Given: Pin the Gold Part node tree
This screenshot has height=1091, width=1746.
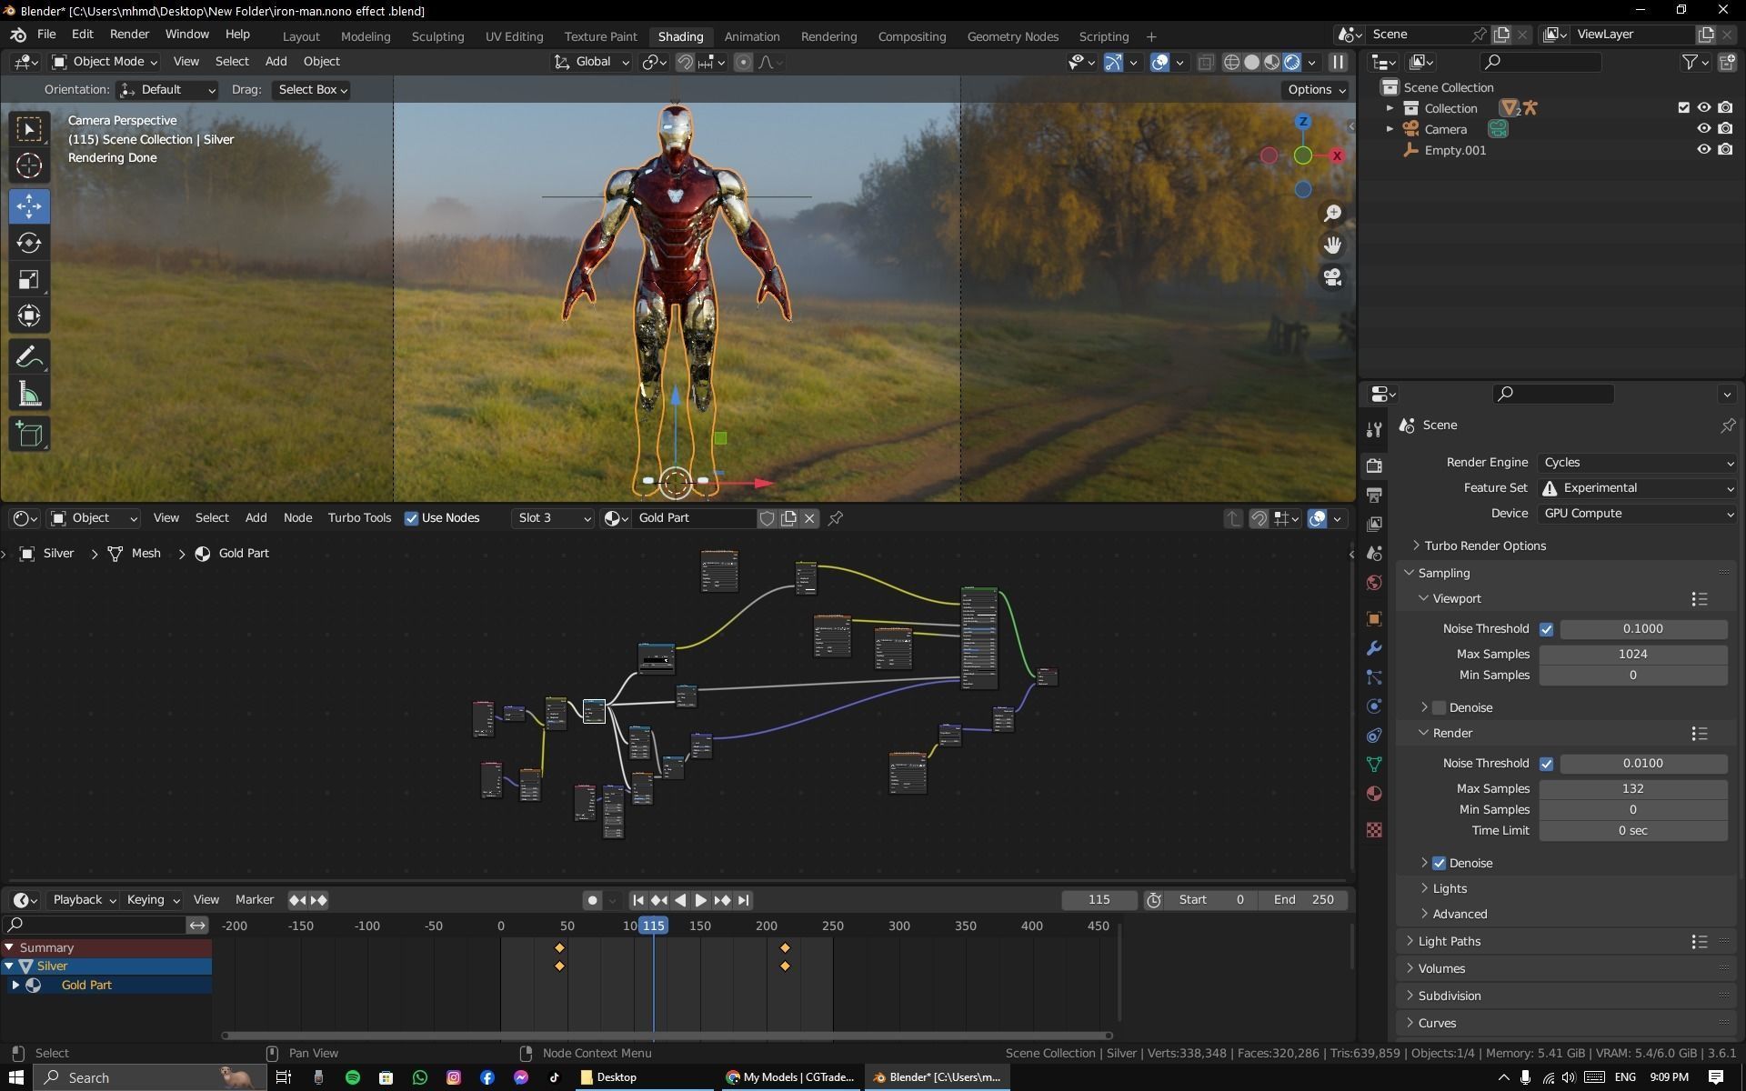Looking at the screenshot, I should click(x=836, y=518).
